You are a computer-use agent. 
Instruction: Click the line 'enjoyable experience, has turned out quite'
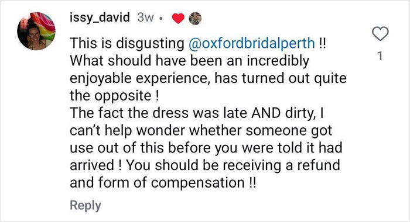coord(208,78)
